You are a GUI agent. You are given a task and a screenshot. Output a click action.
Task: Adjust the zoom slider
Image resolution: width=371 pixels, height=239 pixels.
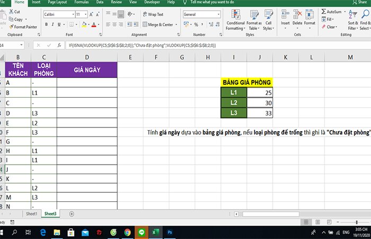tap(357, 222)
